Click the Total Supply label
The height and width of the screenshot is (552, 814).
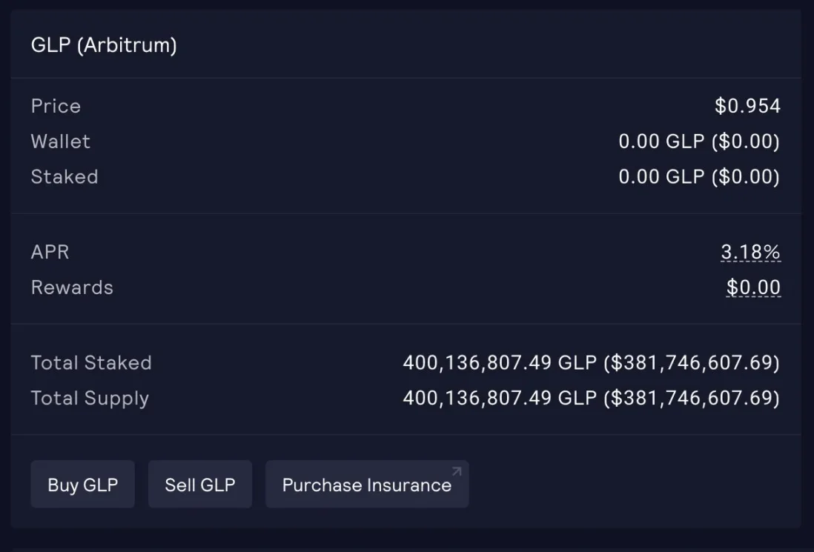tap(90, 399)
